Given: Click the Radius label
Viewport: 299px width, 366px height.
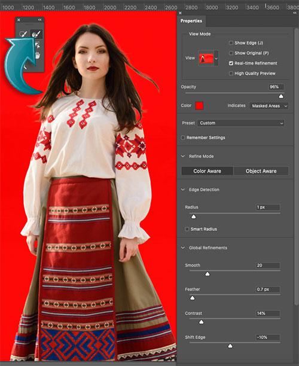Looking at the screenshot, I should 191,207.
